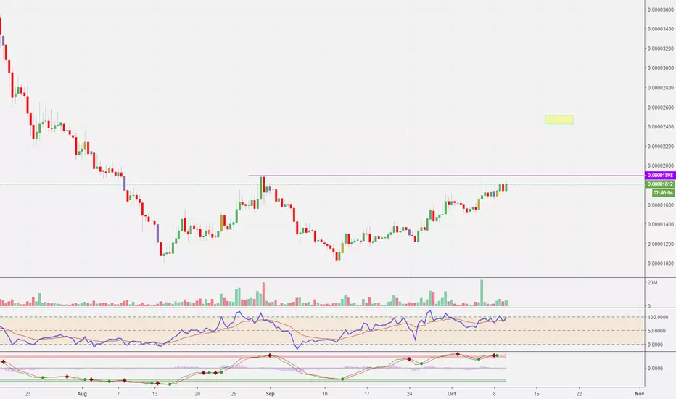Click the 17 date label on time axis
The height and width of the screenshot is (399, 676).
[367, 394]
